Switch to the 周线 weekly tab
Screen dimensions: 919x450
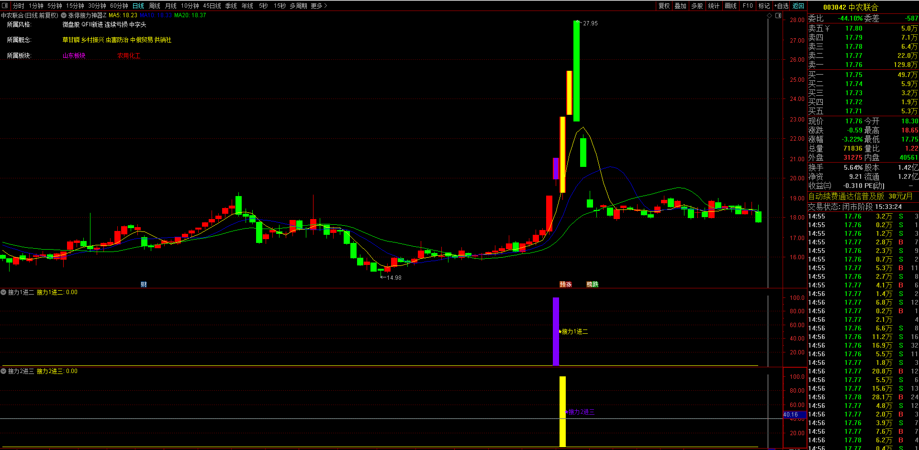155,6
